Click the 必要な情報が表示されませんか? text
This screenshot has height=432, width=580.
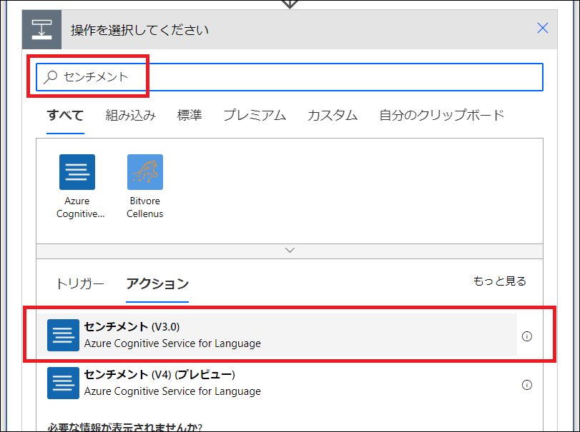tap(124, 427)
